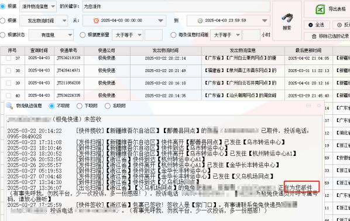Click the 反选 invert-selection button

pos(341,25)
